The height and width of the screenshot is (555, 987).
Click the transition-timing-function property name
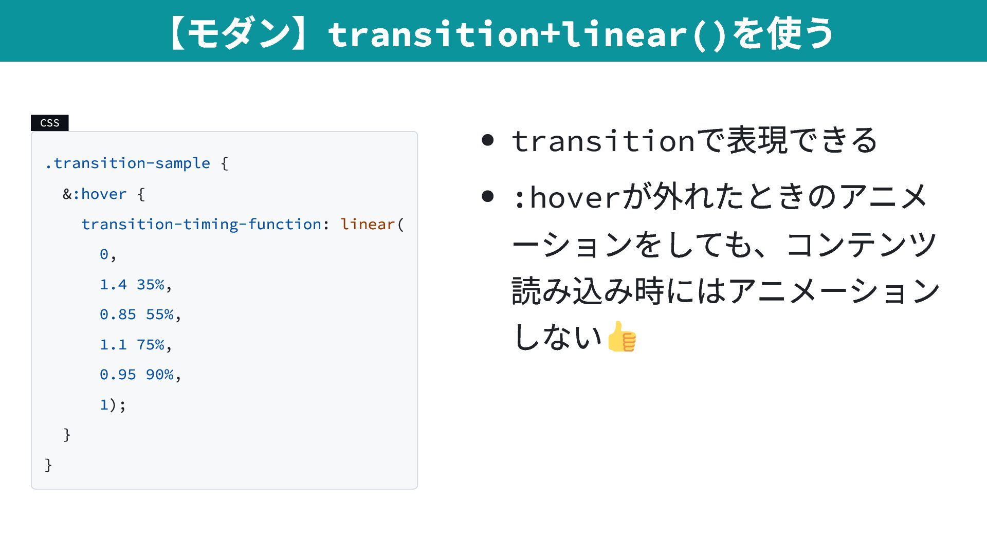[x=202, y=225]
